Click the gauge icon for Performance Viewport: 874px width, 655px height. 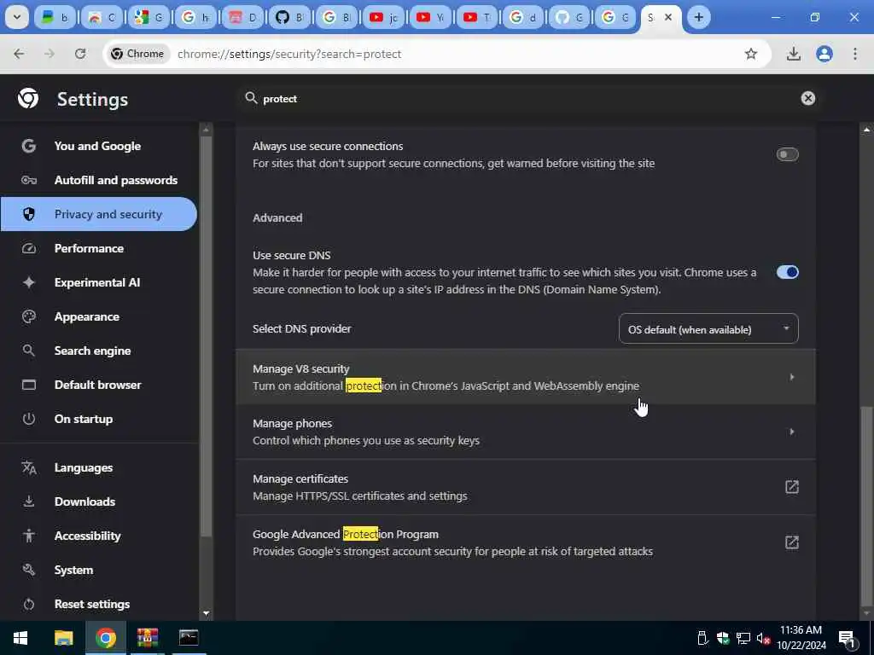pyautogui.click(x=28, y=248)
